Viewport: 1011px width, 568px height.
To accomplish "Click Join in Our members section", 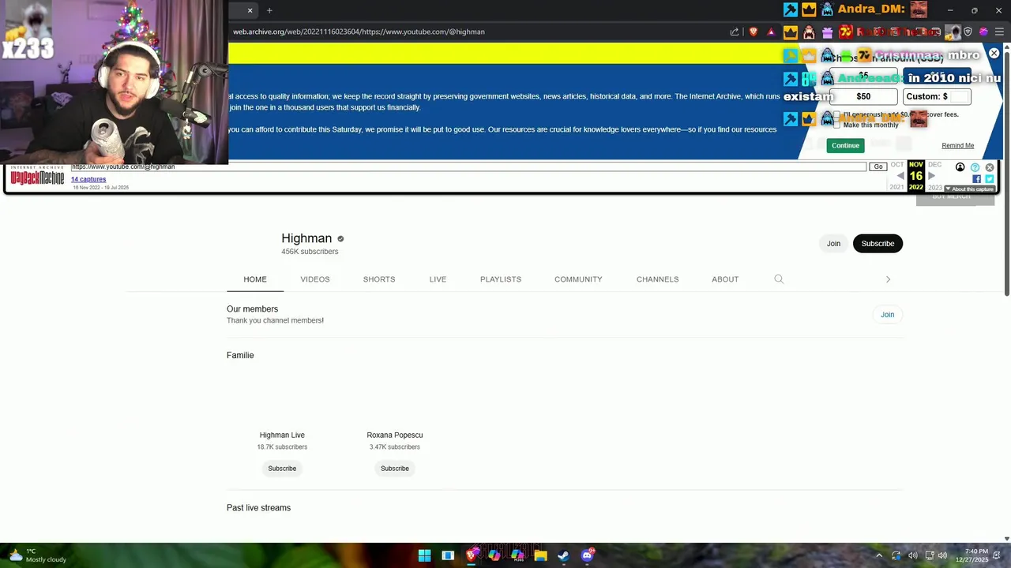I will click(888, 315).
